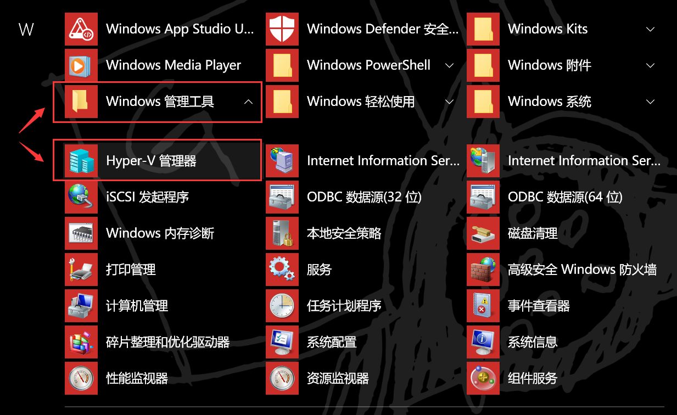Expand the Windows 附件 folder chevron
Image resolution: width=677 pixels, height=415 pixels.
651,65
